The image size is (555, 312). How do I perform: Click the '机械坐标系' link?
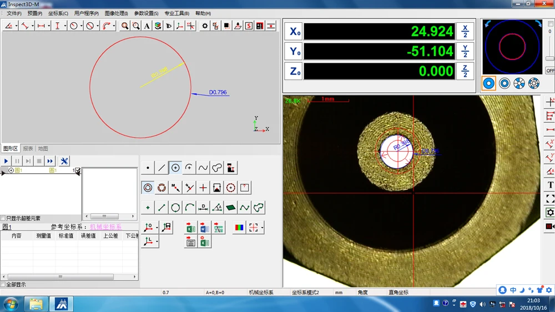click(105, 227)
